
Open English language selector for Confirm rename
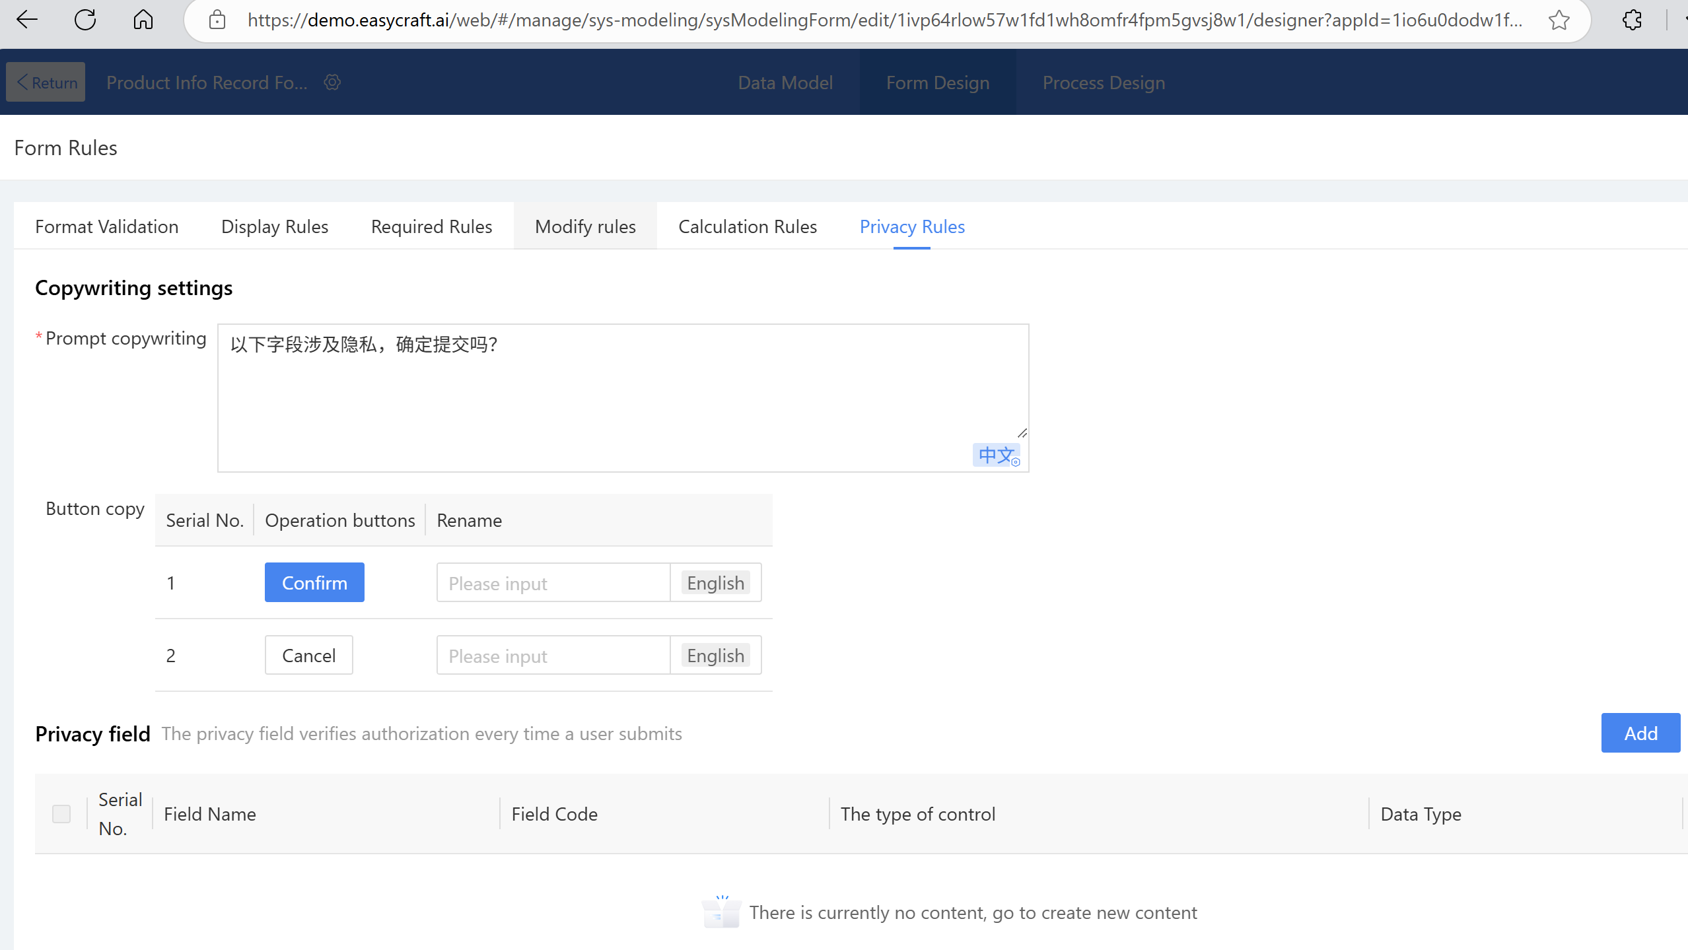tap(715, 583)
